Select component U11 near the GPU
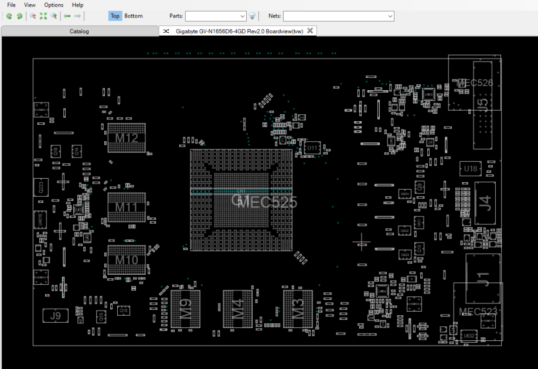 point(312,148)
